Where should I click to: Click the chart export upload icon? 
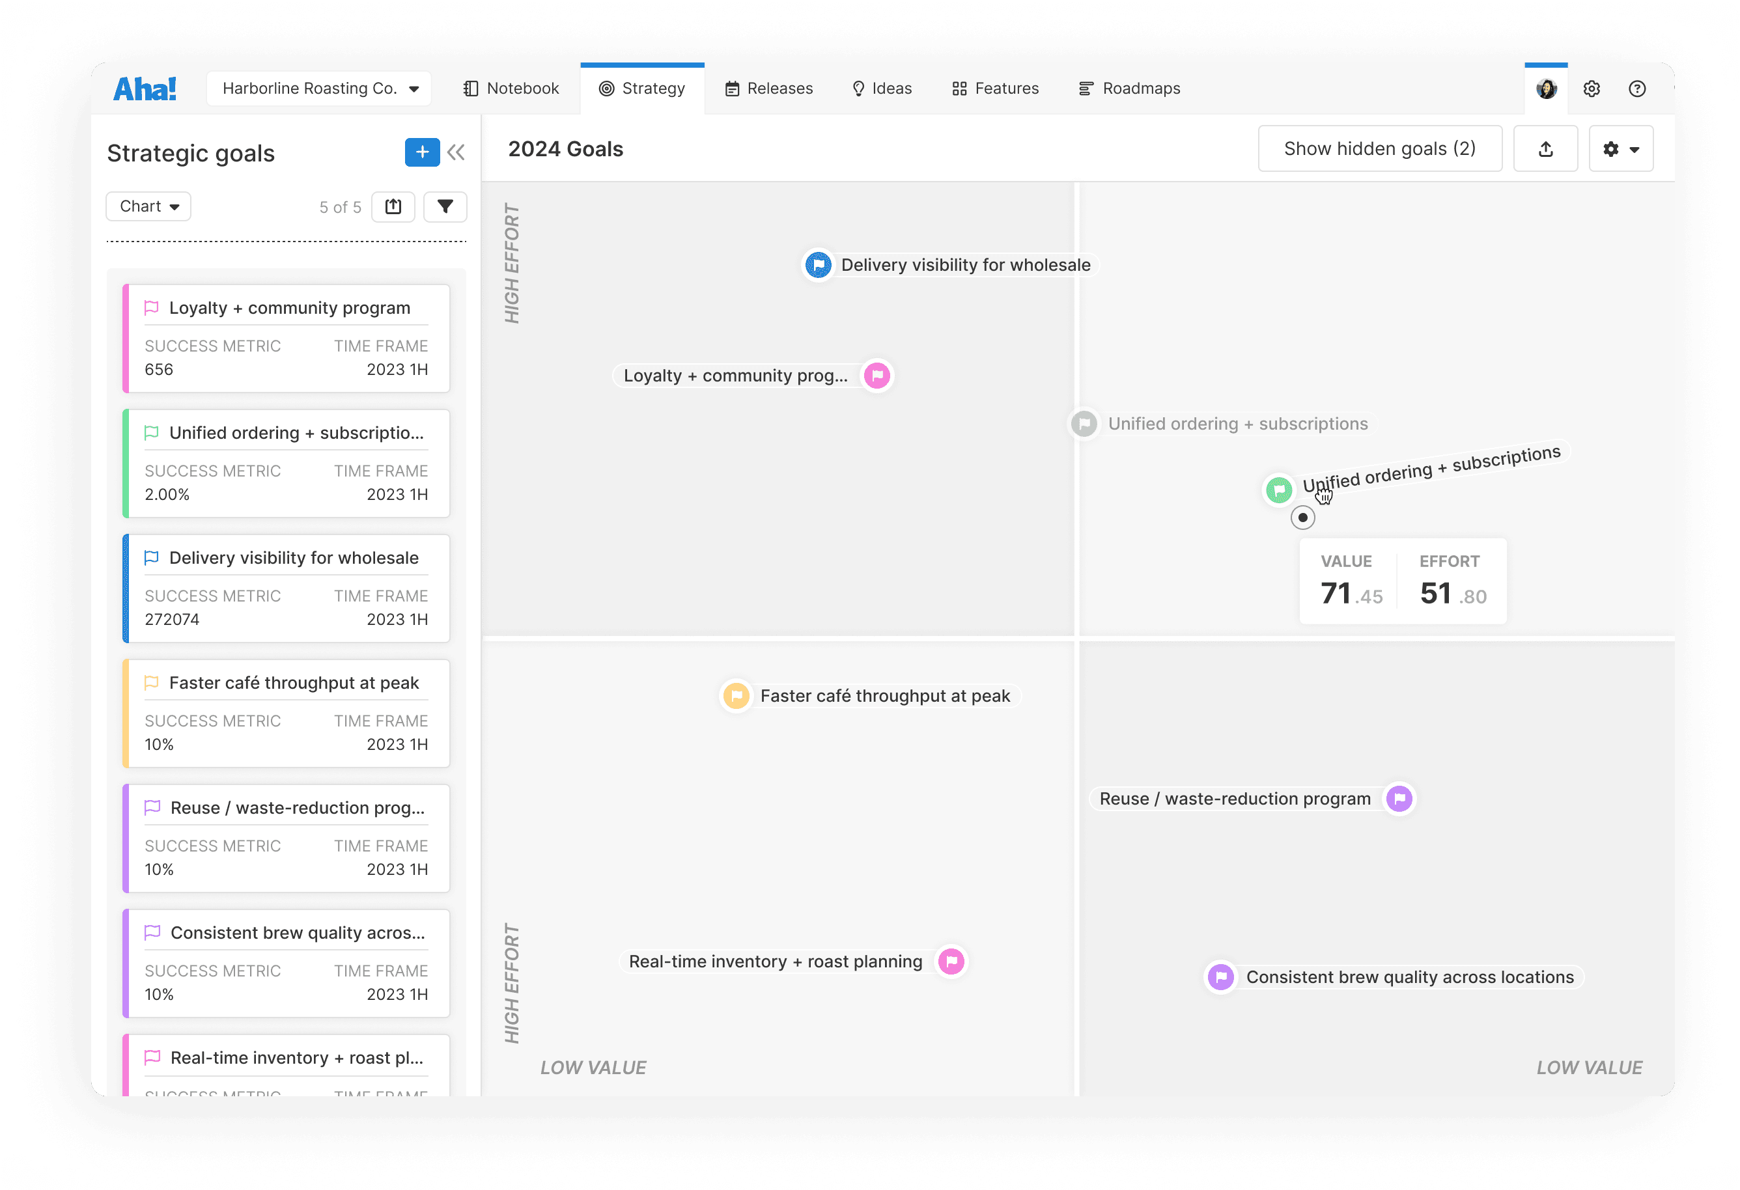[1545, 149]
